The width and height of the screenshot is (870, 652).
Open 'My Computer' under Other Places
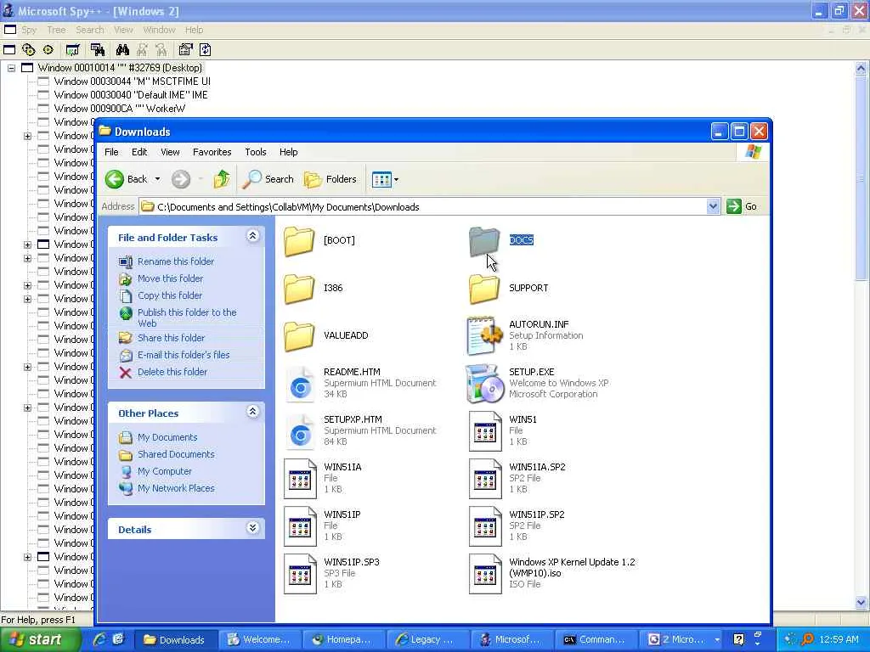click(164, 471)
